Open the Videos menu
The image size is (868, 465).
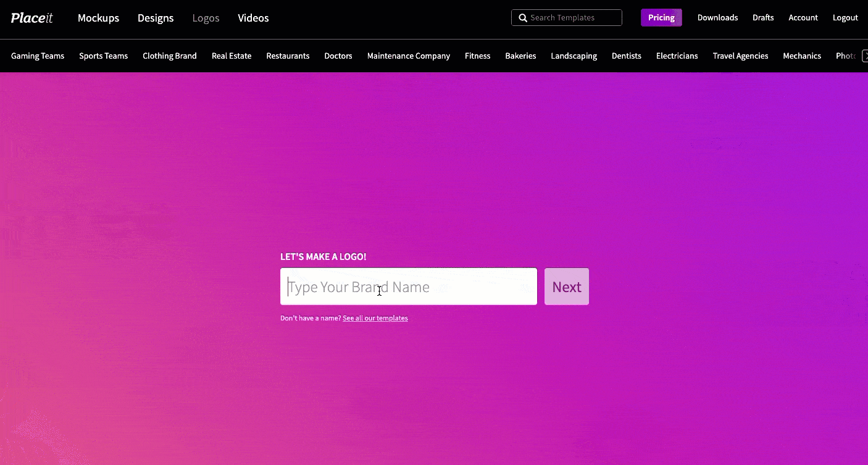pyautogui.click(x=253, y=18)
